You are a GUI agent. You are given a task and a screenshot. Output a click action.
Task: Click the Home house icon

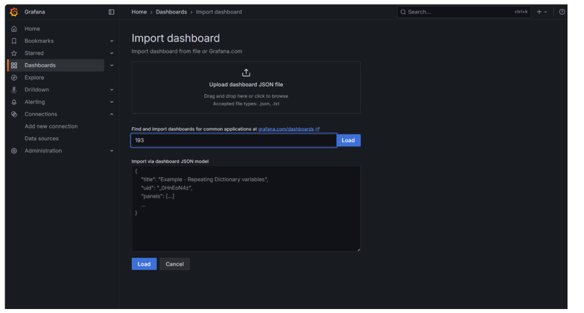coord(14,29)
